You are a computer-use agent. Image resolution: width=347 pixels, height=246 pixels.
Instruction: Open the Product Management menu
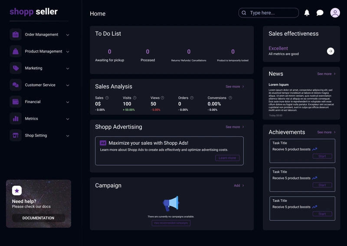pyautogui.click(x=39, y=51)
